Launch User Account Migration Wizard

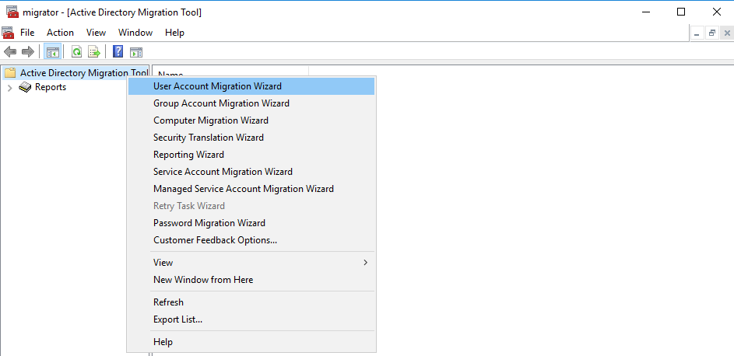pyautogui.click(x=251, y=86)
